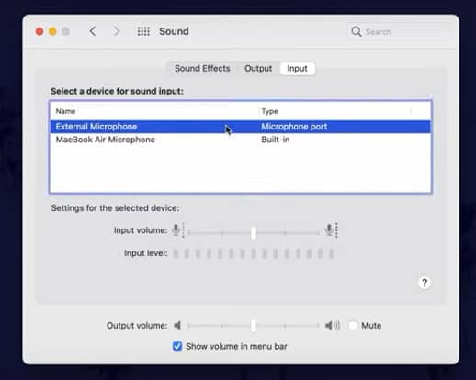Go back with the left chevron arrow
The height and width of the screenshot is (380, 476).
coord(93,31)
